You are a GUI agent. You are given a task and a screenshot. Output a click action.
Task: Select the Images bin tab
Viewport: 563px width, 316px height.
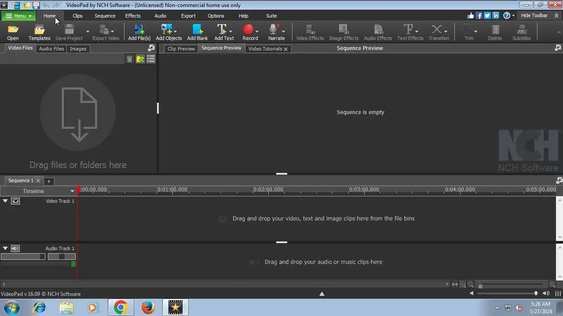(x=78, y=49)
